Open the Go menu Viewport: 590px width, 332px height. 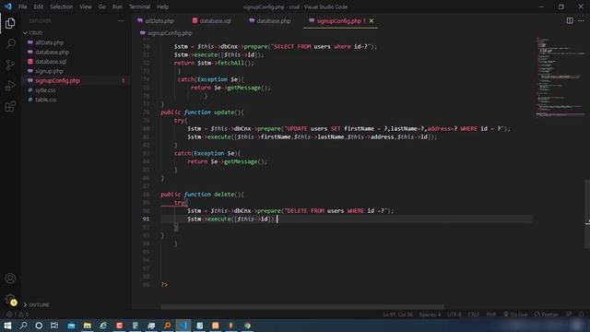102,6
